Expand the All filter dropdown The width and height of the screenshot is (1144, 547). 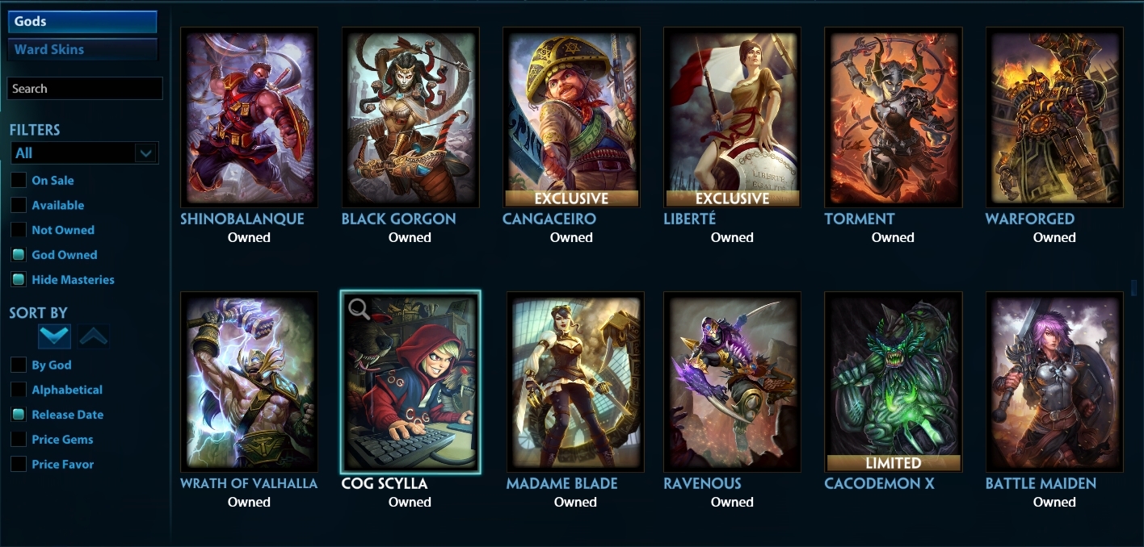(85, 153)
